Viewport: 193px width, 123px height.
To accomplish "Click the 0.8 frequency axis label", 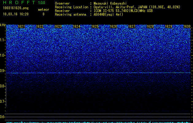I will pyautogui.click(x=2, y=86).
